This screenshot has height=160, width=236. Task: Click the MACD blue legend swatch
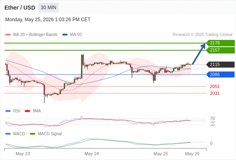[8, 134]
